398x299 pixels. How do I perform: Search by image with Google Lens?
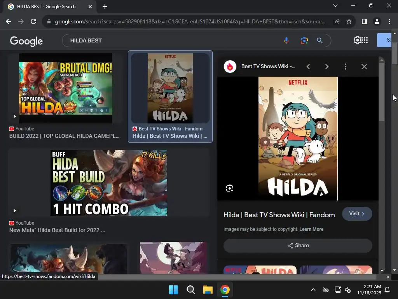pos(304,40)
